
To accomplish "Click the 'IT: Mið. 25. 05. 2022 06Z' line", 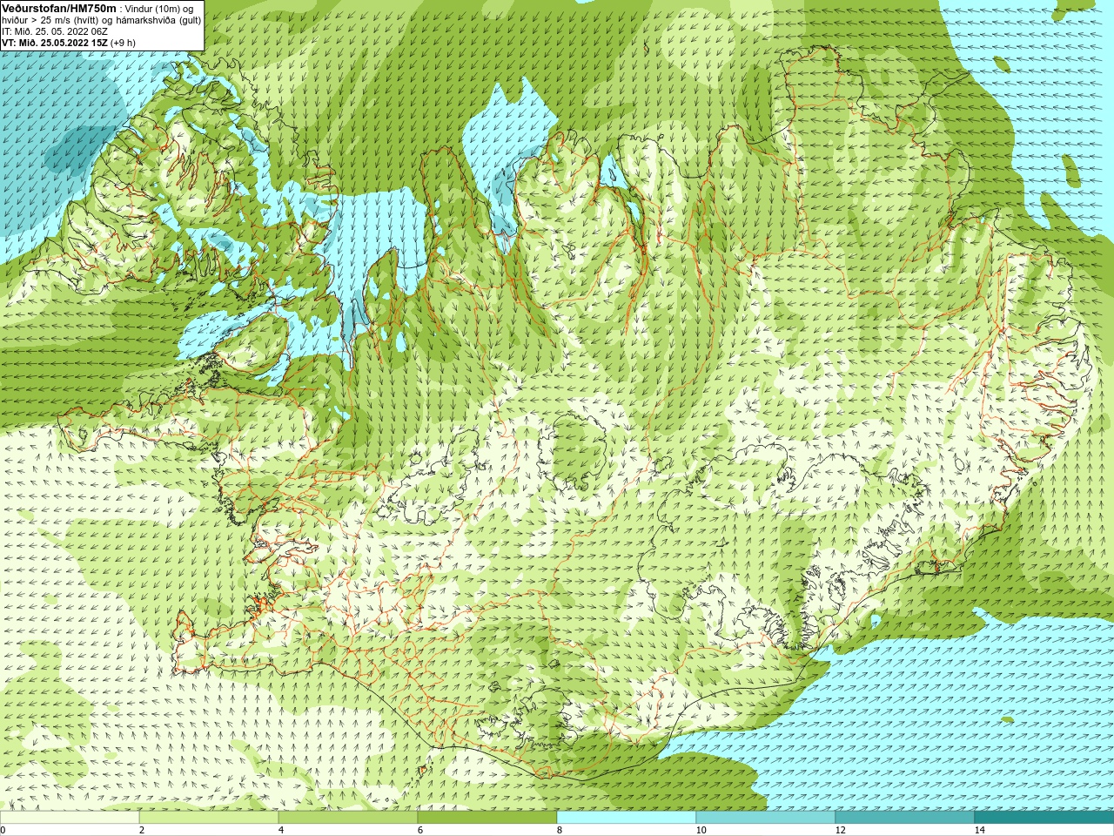I will pyautogui.click(x=55, y=31).
